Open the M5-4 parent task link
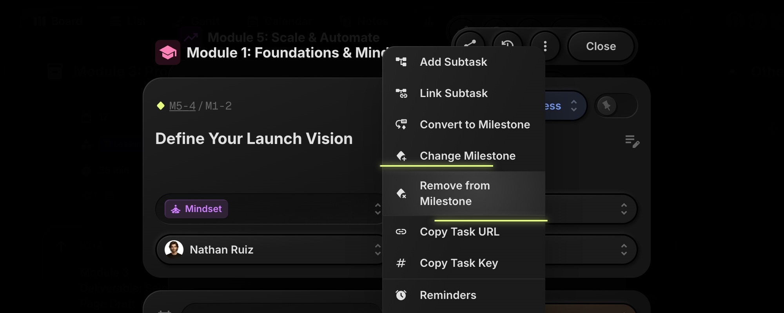 click(182, 106)
